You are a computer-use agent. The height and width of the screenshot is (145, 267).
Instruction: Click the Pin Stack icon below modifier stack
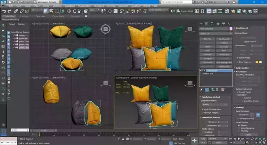pyautogui.click(x=201, y=90)
